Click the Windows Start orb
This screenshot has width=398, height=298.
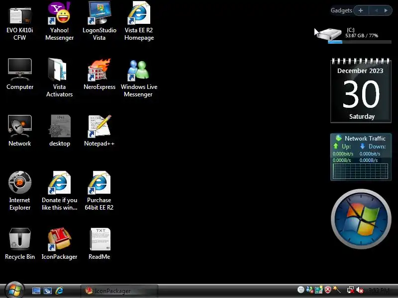[x=15, y=291]
